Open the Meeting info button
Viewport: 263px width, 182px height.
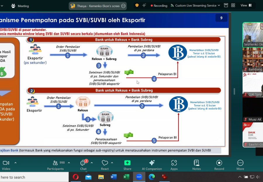pyautogui.click(x=20, y=6)
